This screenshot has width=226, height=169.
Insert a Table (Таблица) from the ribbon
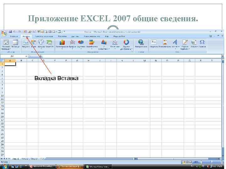[15, 44]
